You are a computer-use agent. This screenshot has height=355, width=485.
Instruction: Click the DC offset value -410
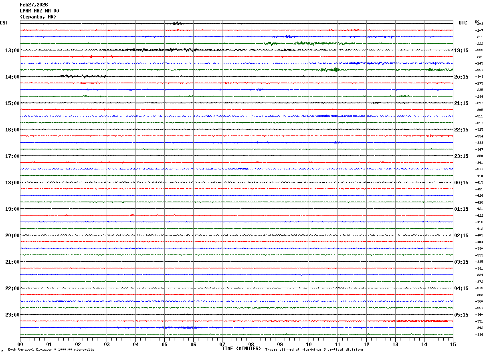tap(479, 176)
